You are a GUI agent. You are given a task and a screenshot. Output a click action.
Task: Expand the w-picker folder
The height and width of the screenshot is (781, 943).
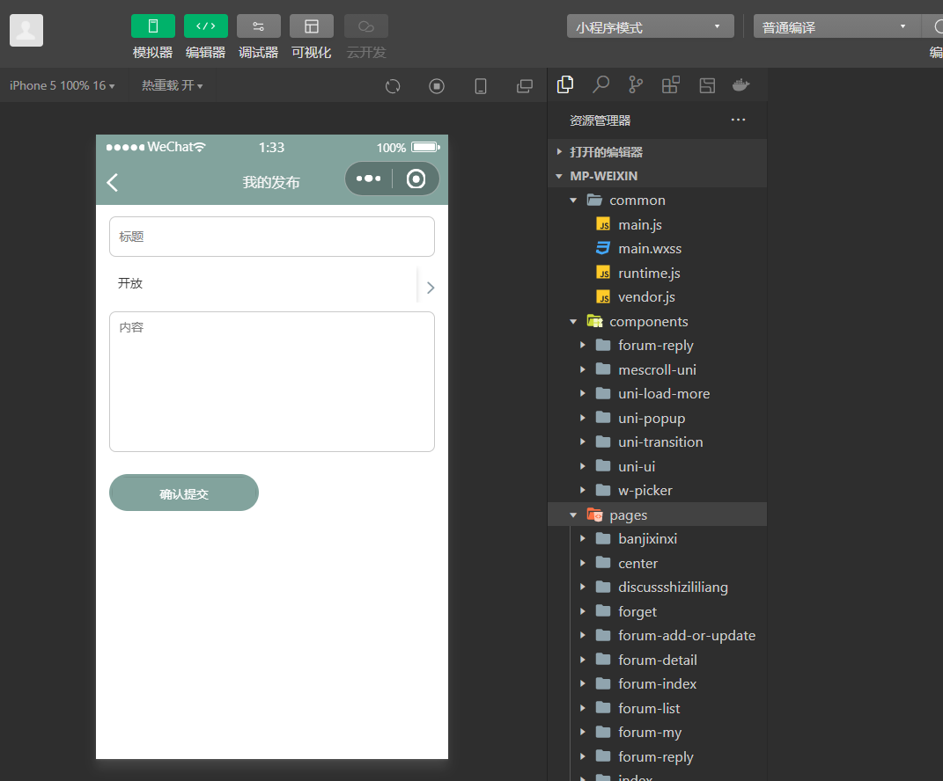pyautogui.click(x=658, y=490)
